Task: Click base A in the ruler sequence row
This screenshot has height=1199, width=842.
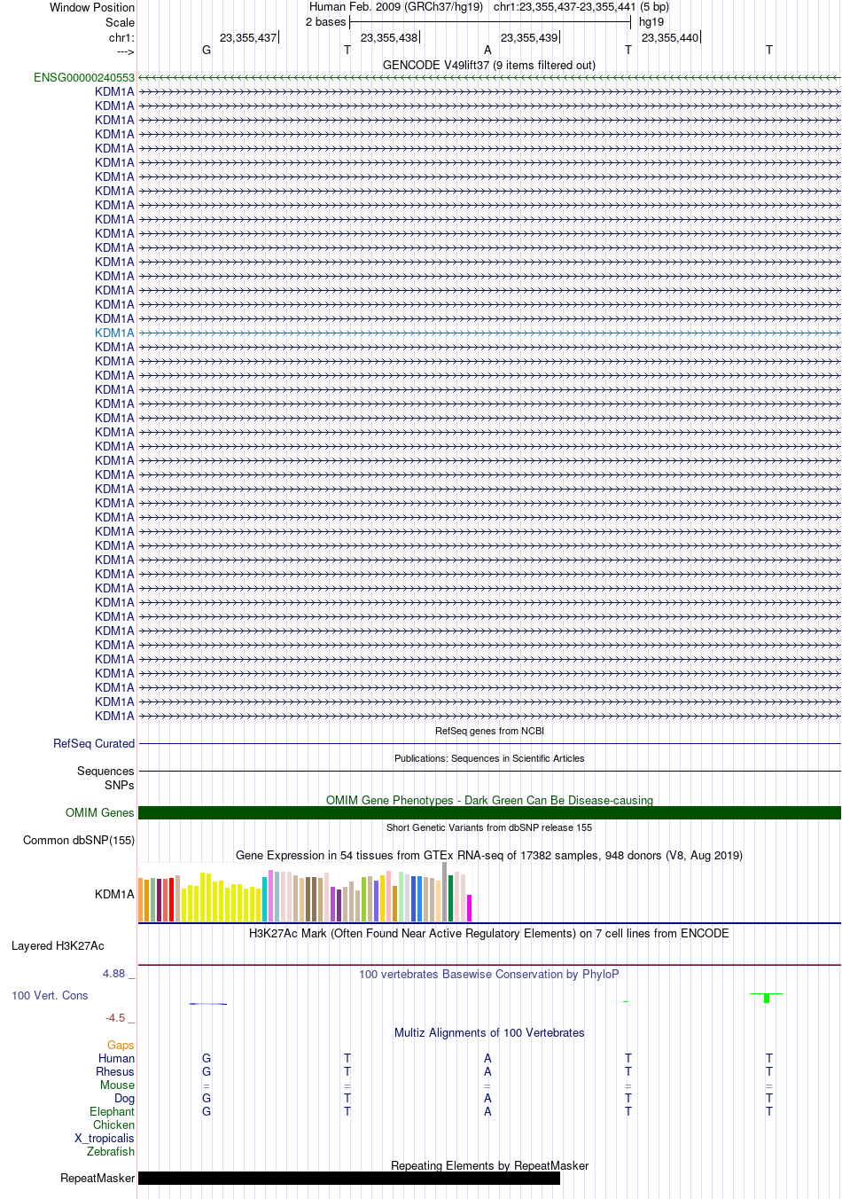Action: pyautogui.click(x=487, y=51)
